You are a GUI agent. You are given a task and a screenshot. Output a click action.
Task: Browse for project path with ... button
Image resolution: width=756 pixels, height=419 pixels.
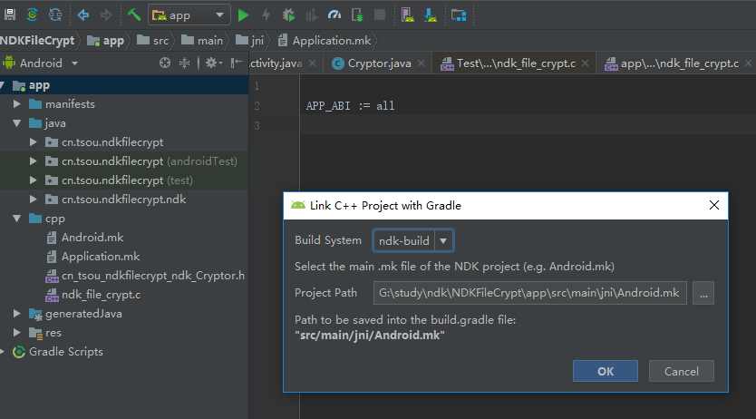point(703,293)
